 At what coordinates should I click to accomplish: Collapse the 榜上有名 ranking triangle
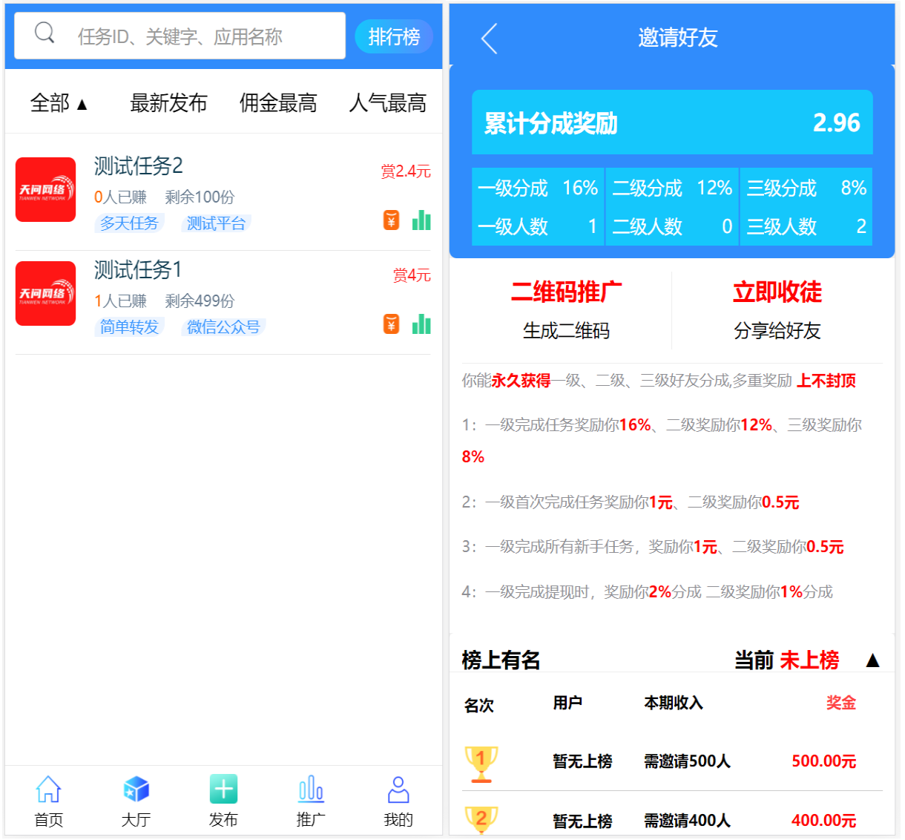click(x=872, y=660)
